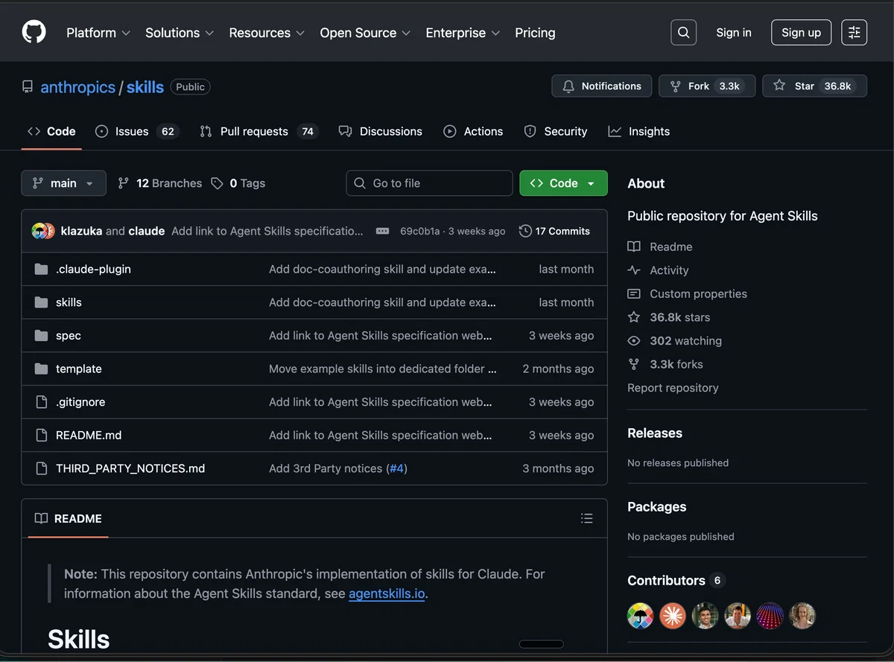Switch to Security tab
Image resolution: width=894 pixels, height=662 pixels.
pyautogui.click(x=556, y=131)
